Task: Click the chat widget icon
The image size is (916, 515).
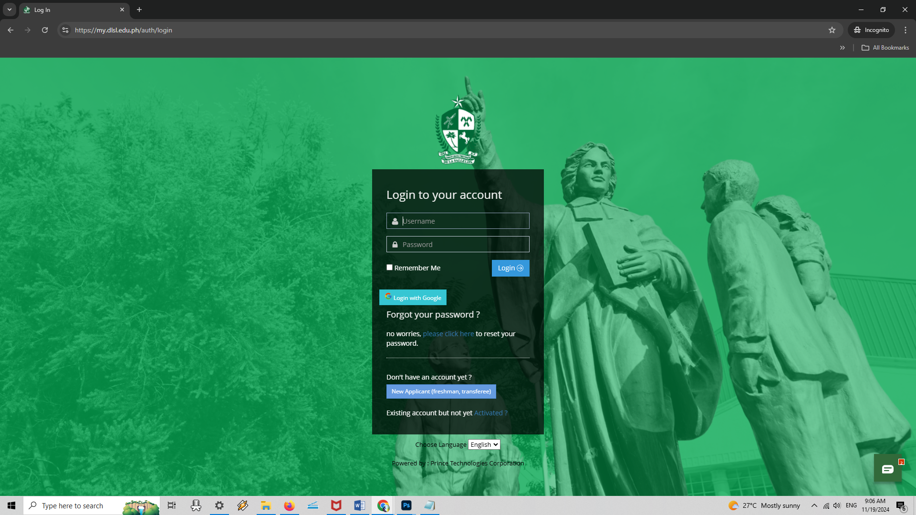Action: pyautogui.click(x=887, y=469)
